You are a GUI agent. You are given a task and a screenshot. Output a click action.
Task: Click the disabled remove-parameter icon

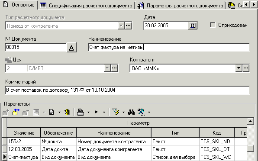click(x=26, y=113)
